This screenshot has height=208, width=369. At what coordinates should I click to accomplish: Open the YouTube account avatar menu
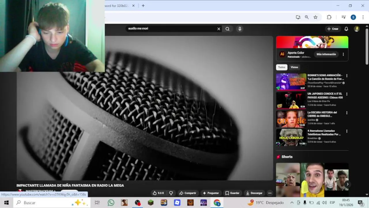[357, 29]
